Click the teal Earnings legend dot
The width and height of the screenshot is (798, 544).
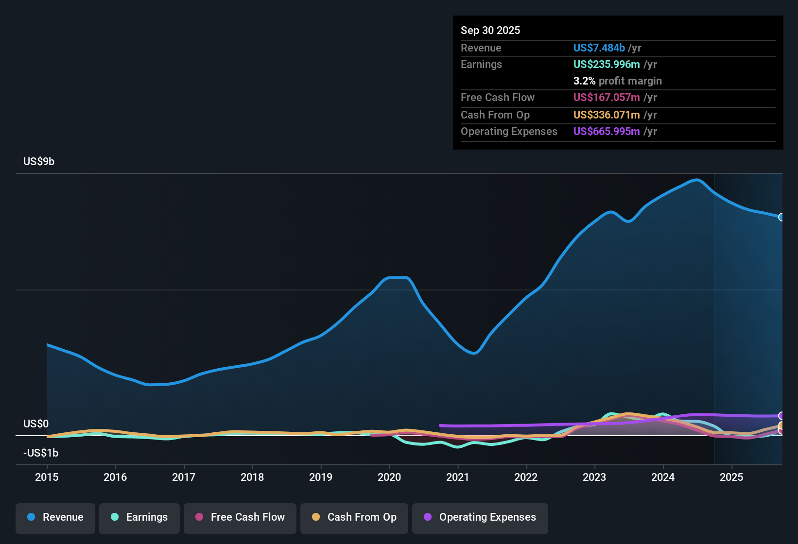click(115, 517)
